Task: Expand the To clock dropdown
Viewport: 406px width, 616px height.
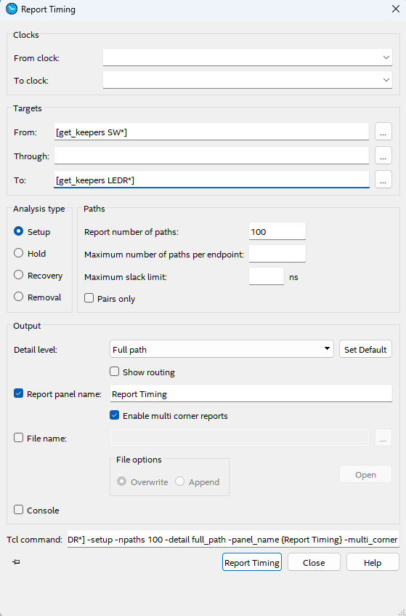Action: 248,80
